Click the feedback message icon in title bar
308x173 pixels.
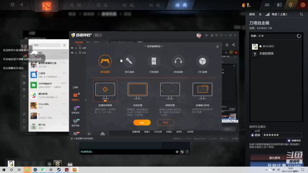click(206, 35)
